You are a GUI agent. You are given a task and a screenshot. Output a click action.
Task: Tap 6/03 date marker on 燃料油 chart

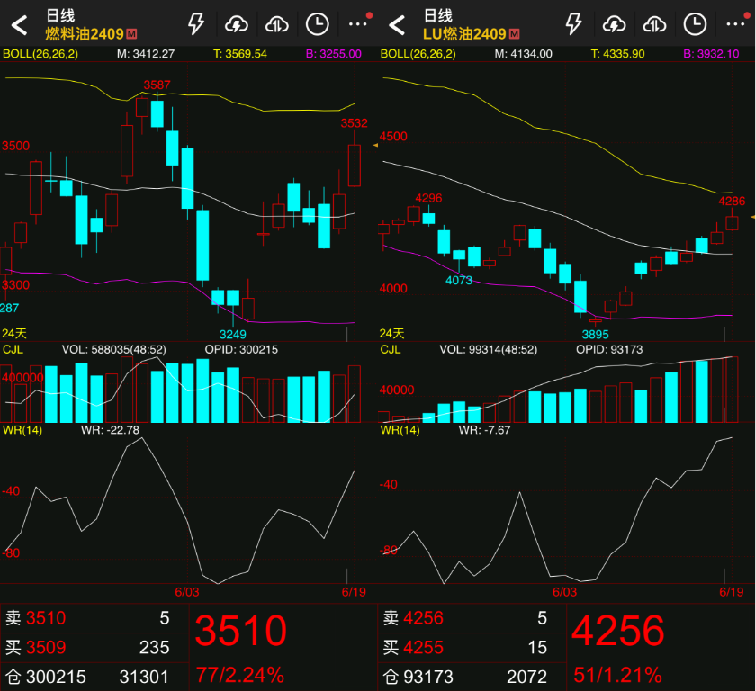tap(187, 592)
